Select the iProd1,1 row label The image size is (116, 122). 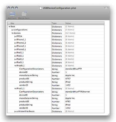(20, 88)
